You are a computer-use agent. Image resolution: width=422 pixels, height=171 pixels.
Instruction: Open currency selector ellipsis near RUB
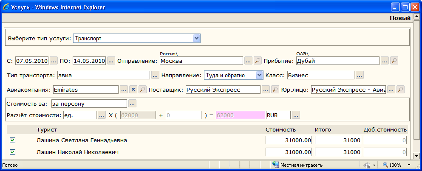click(296, 115)
